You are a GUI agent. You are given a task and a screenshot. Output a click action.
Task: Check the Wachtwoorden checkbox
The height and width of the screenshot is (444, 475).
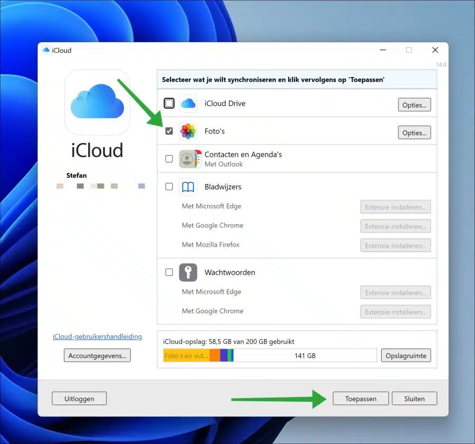[169, 272]
